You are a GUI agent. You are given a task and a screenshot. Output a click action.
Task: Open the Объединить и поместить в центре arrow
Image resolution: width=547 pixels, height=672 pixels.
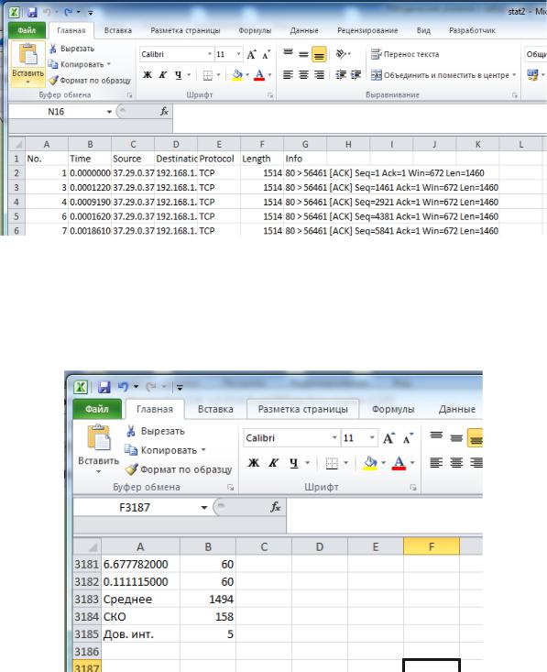point(514,75)
